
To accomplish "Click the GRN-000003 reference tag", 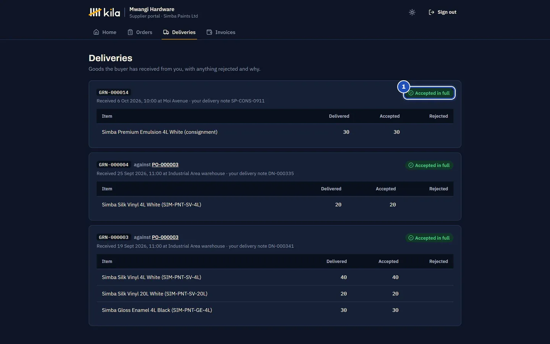I will pos(114,237).
